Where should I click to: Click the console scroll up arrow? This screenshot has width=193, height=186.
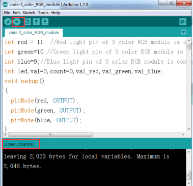point(189,152)
